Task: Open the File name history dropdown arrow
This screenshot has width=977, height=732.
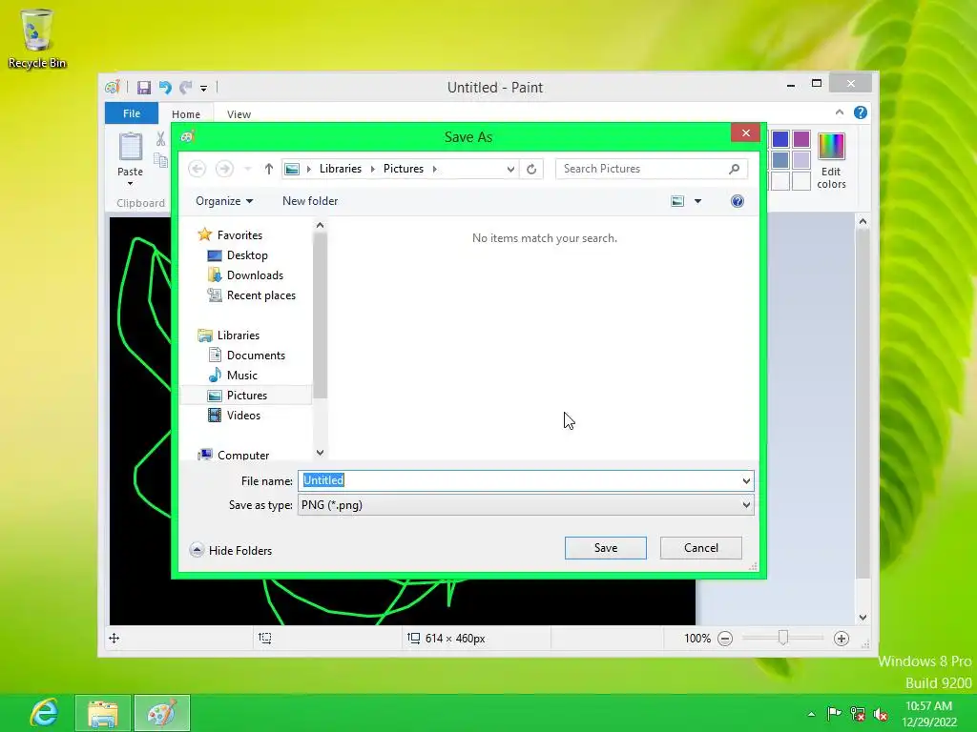Action: click(746, 480)
